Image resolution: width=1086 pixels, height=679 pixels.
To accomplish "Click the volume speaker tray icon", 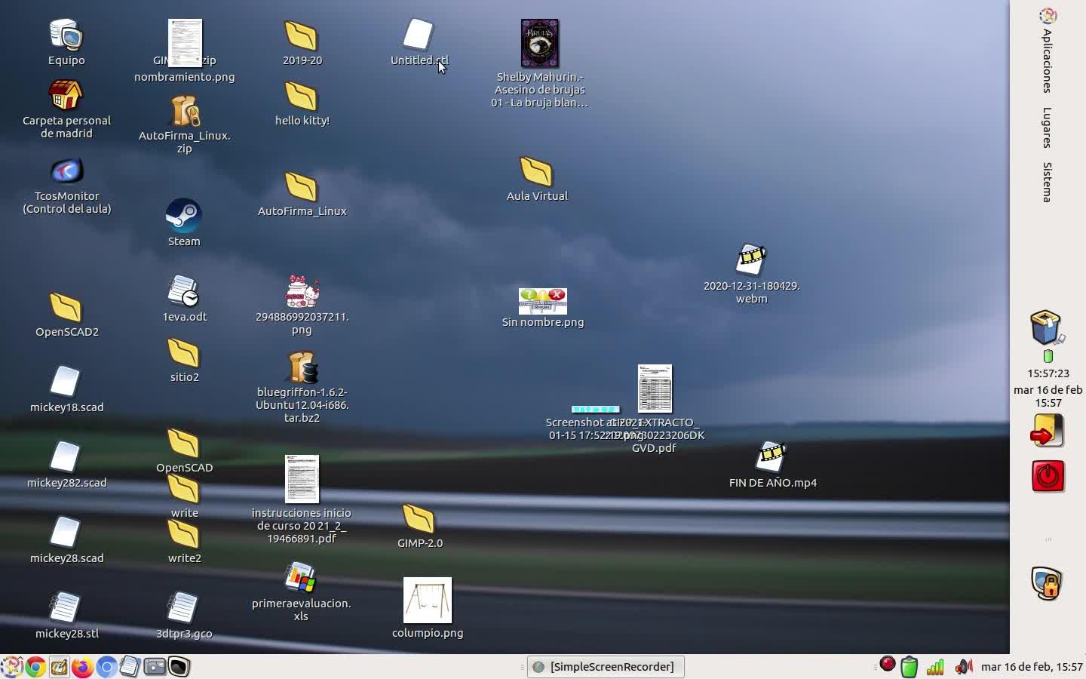I will click(x=962, y=667).
